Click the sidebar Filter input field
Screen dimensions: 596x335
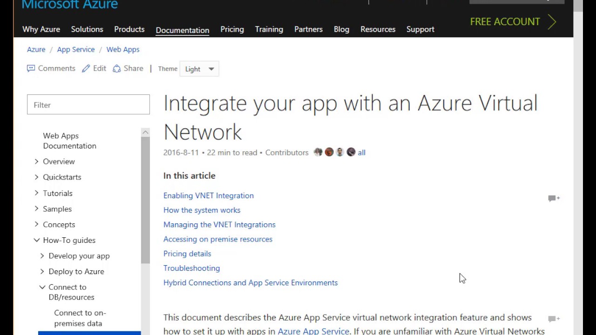[x=88, y=105]
